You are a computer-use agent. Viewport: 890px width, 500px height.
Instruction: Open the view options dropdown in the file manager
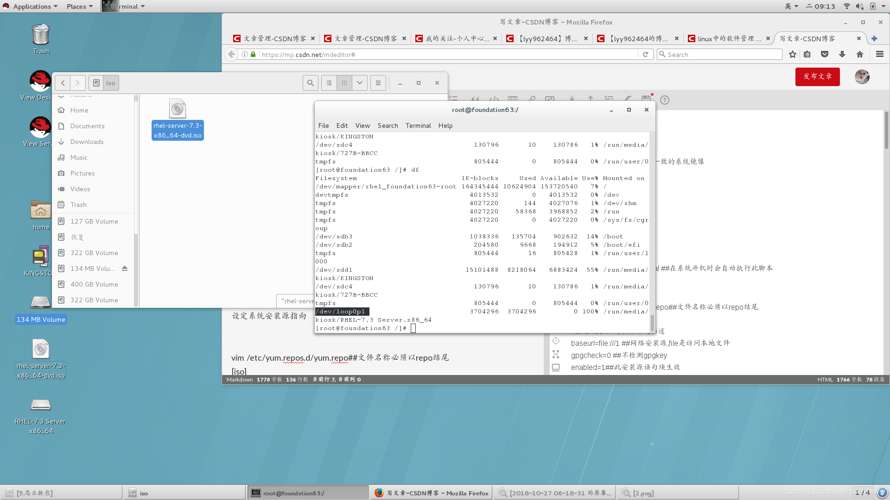360,83
